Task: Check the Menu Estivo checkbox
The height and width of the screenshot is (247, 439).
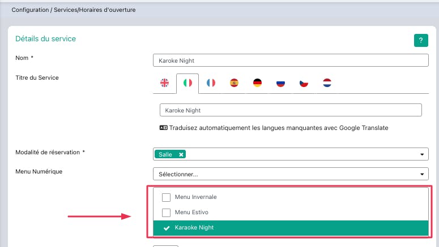Action: click(166, 213)
